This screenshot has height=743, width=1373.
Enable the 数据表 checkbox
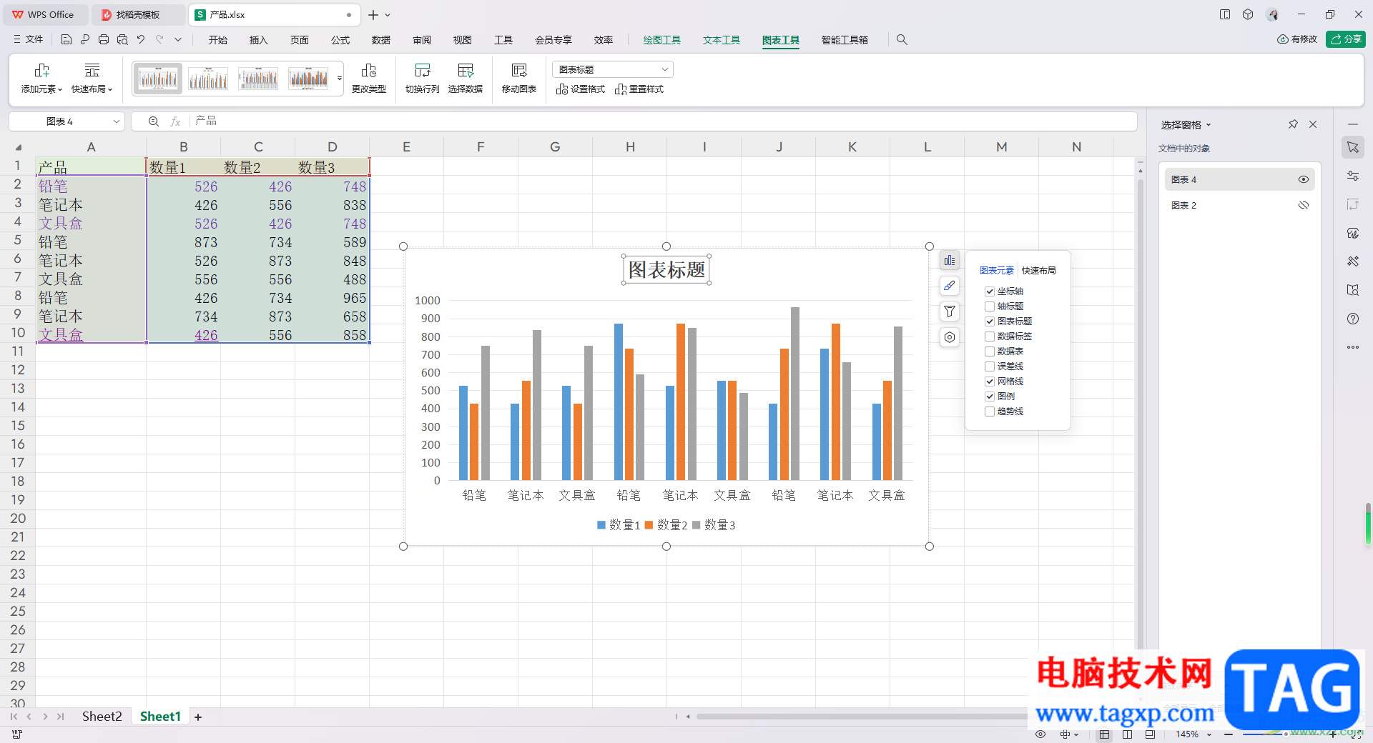click(x=990, y=351)
